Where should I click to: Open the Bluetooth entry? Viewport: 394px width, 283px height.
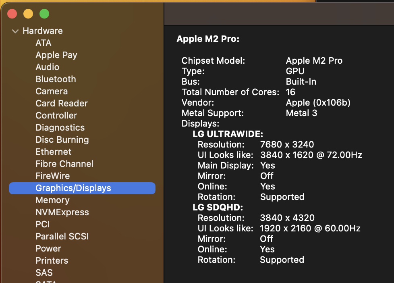click(x=56, y=79)
